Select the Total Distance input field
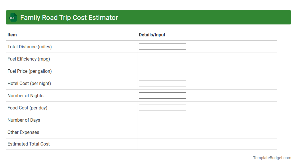The width and height of the screenshot is (297, 166). pyautogui.click(x=162, y=46)
